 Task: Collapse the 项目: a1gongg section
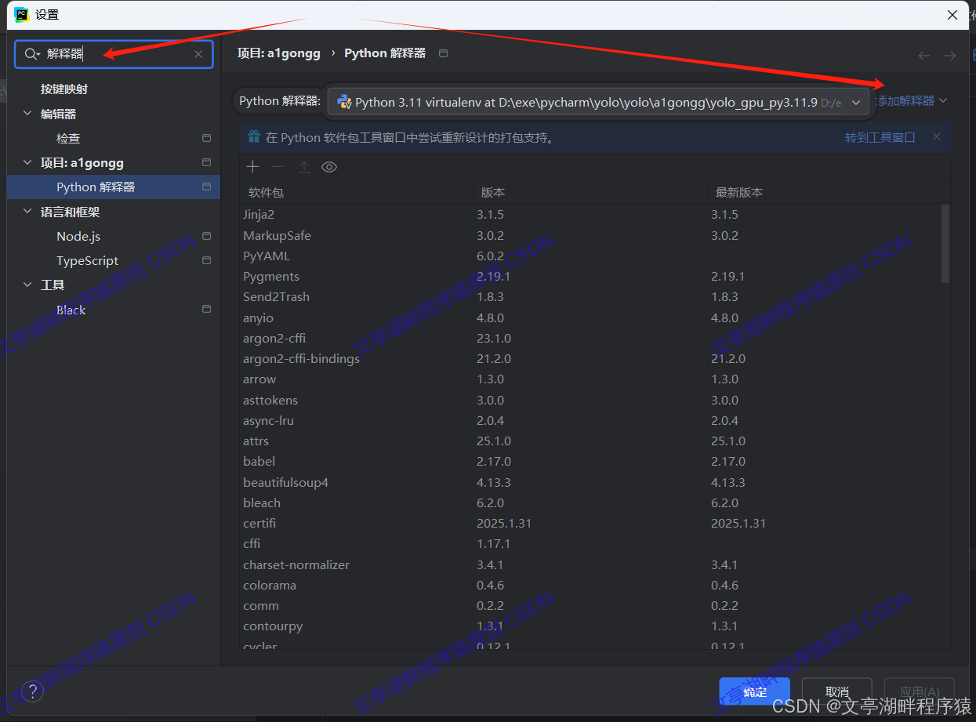coord(28,163)
